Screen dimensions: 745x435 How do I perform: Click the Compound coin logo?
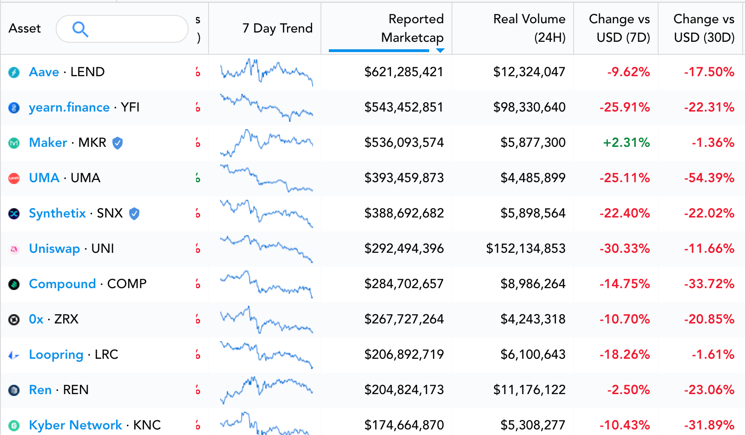14,284
